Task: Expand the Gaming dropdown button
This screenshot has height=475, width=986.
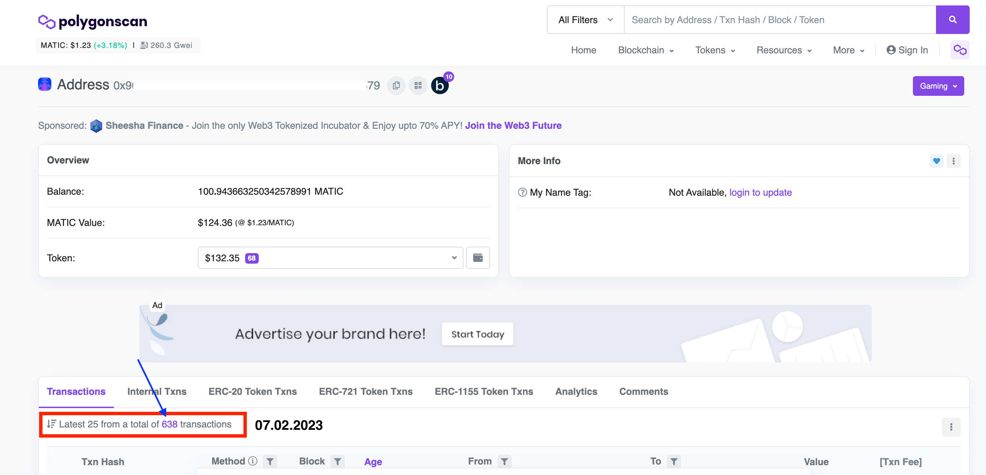Action: coord(938,86)
